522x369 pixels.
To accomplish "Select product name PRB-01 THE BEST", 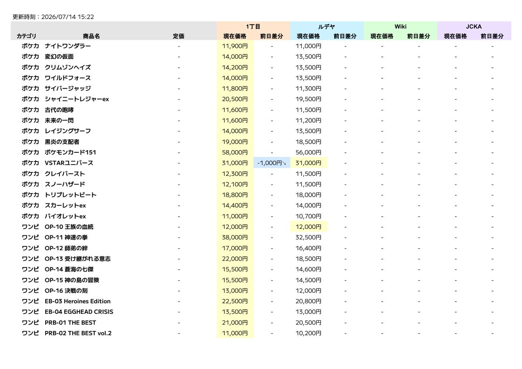I will [70, 322].
